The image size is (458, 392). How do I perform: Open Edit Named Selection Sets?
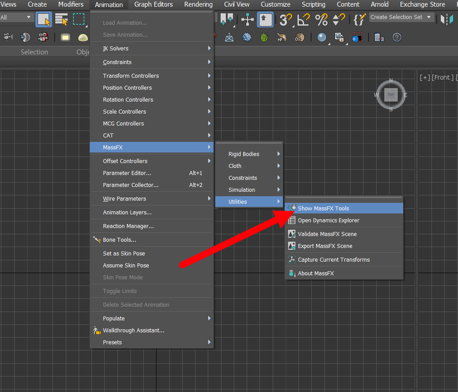coord(359,19)
